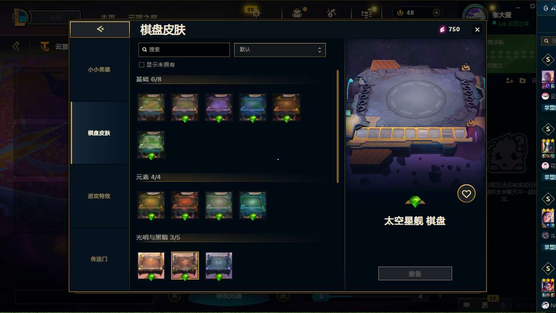This screenshot has height=313, width=556.
Task: Open the add friend icon in the social panel
Action: pyautogui.click(x=510, y=80)
